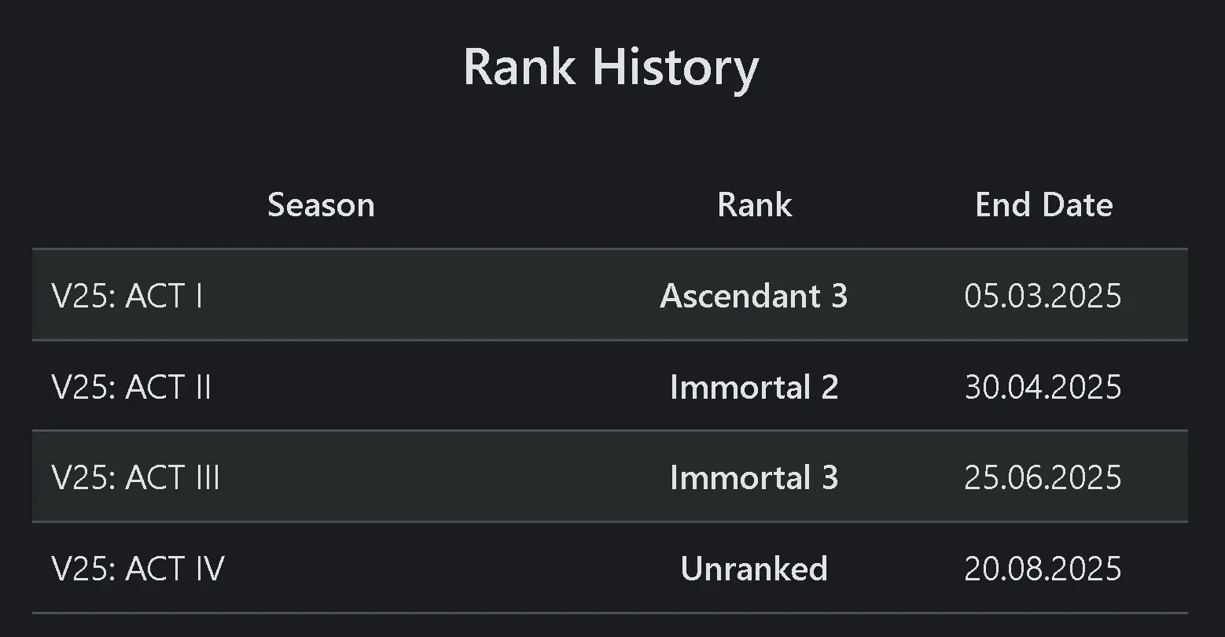Viewport: 1225px width, 637px height.
Task: Click the Immortal 2 rank cell
Action: 753,388
